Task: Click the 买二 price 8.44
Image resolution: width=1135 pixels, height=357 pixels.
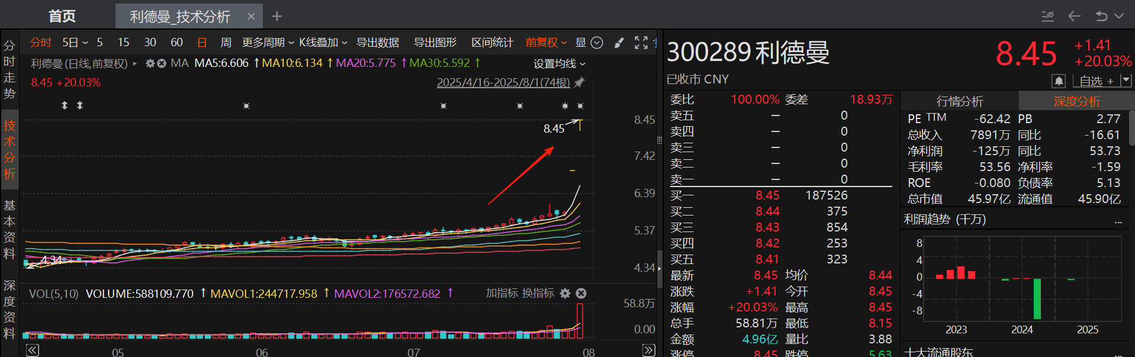Action: tap(767, 211)
